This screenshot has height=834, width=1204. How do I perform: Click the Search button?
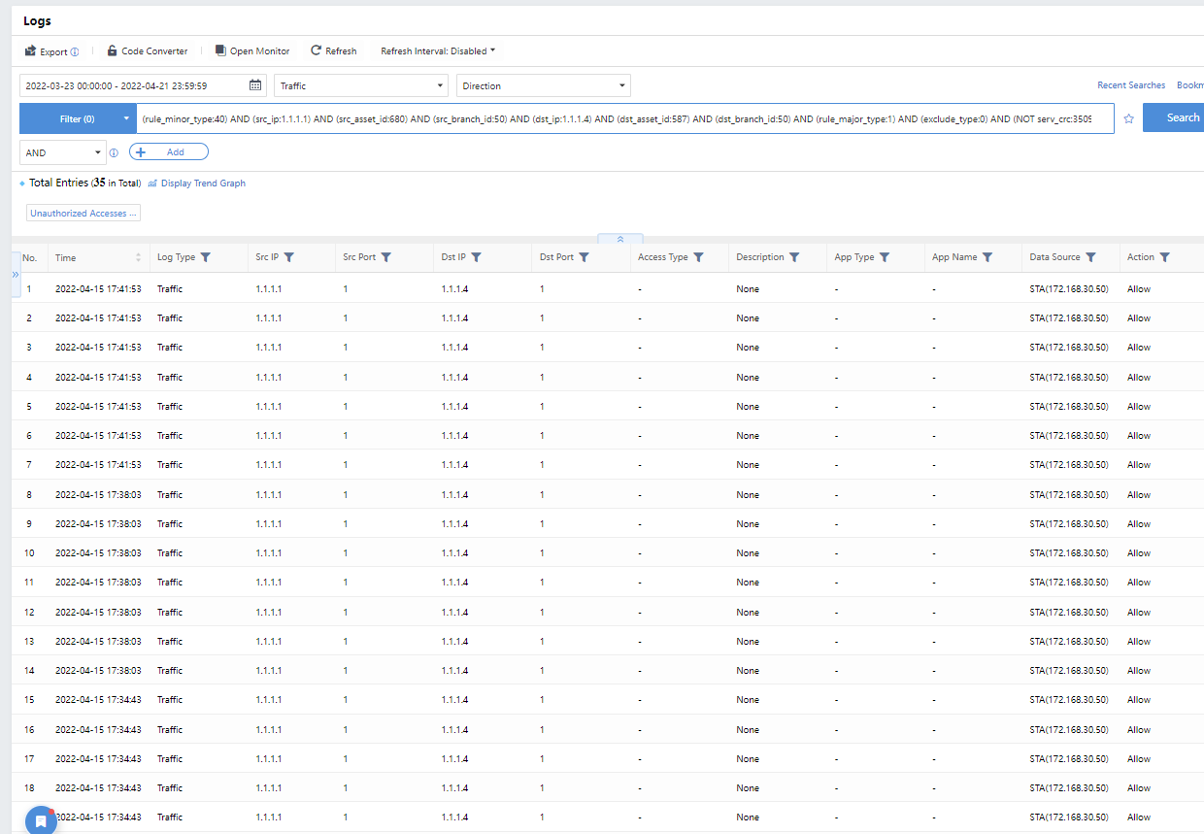point(1181,117)
